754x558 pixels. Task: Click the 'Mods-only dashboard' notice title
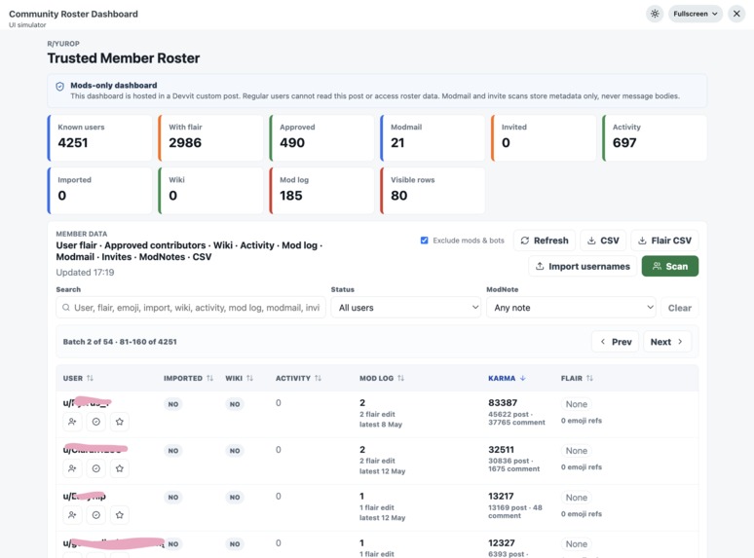[x=113, y=85]
